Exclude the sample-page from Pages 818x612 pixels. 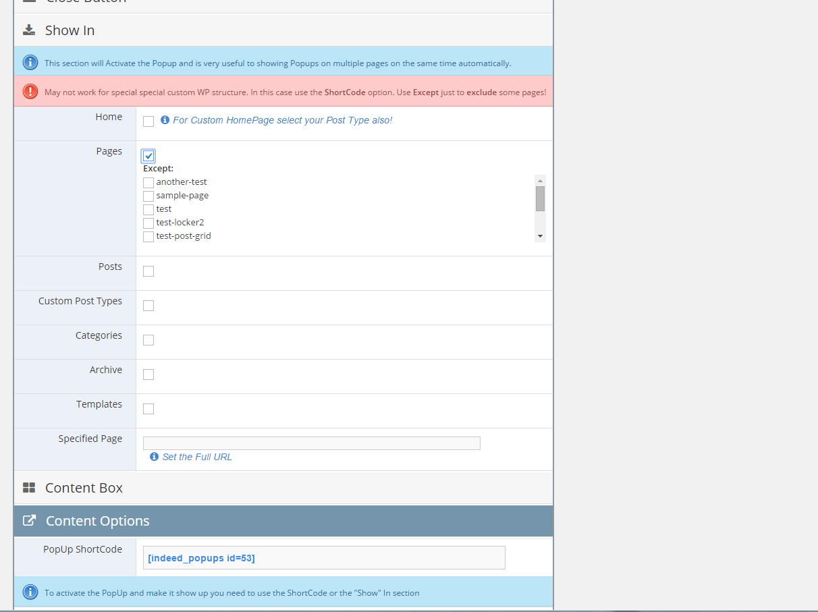pos(148,196)
